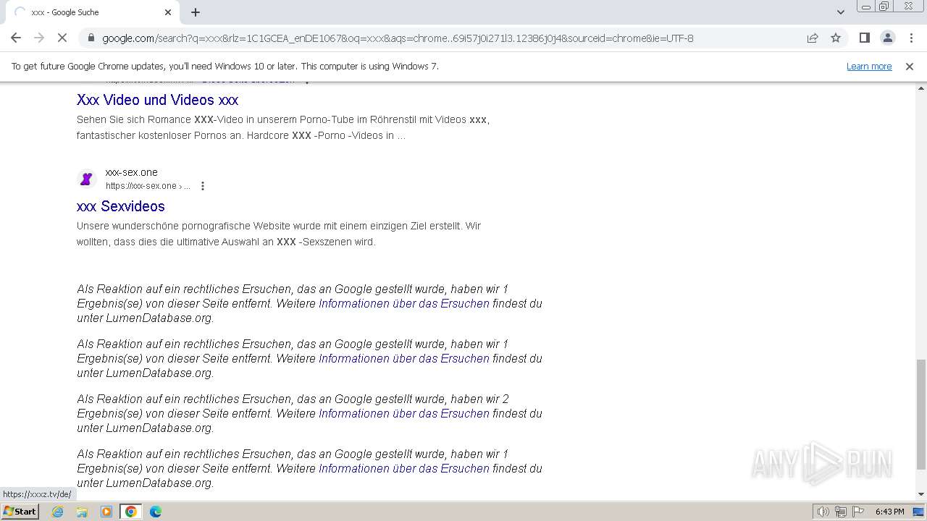Image resolution: width=927 pixels, height=521 pixels.
Task: Open the last 'Informationen über das Ersuchen' link
Action: [x=404, y=468]
